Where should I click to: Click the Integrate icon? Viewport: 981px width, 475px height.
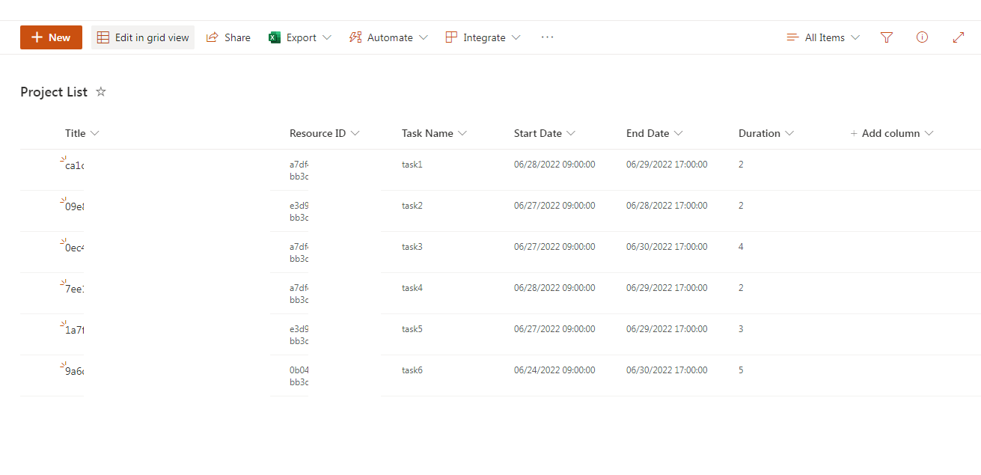(451, 37)
